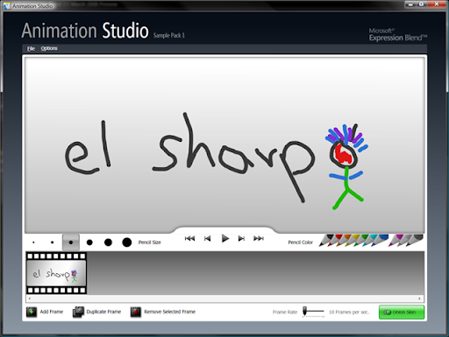
Task: Click the Frame Rate slider handle
Action: point(304,311)
